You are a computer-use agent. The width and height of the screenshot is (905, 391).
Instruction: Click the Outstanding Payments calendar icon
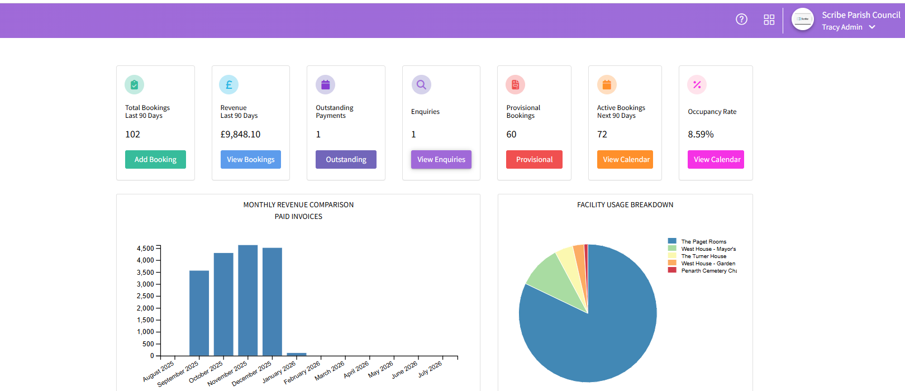coord(325,85)
